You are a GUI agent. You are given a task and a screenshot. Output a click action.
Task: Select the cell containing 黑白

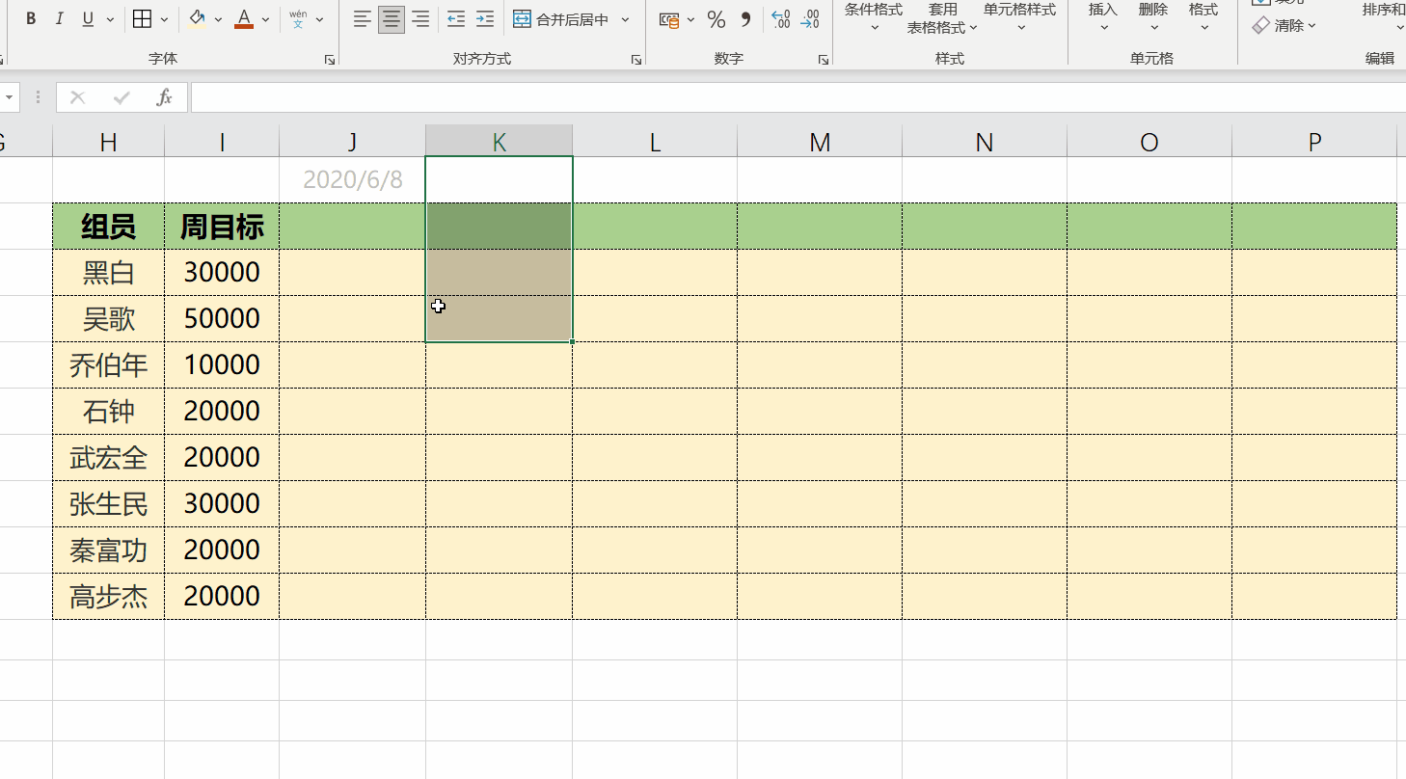108,273
